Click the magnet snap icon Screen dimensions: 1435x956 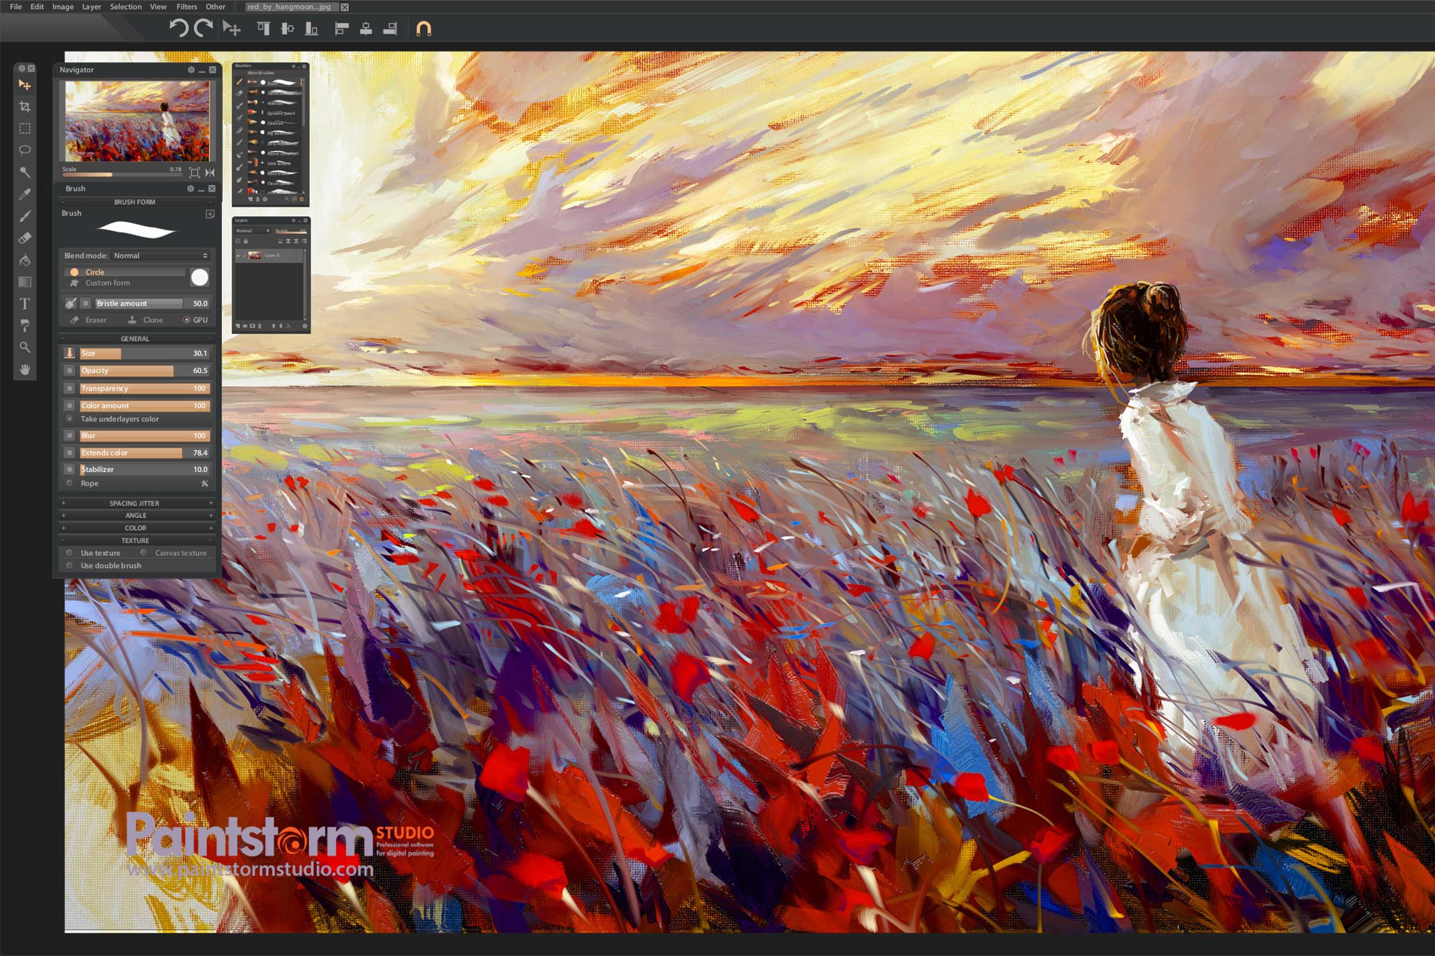[423, 29]
